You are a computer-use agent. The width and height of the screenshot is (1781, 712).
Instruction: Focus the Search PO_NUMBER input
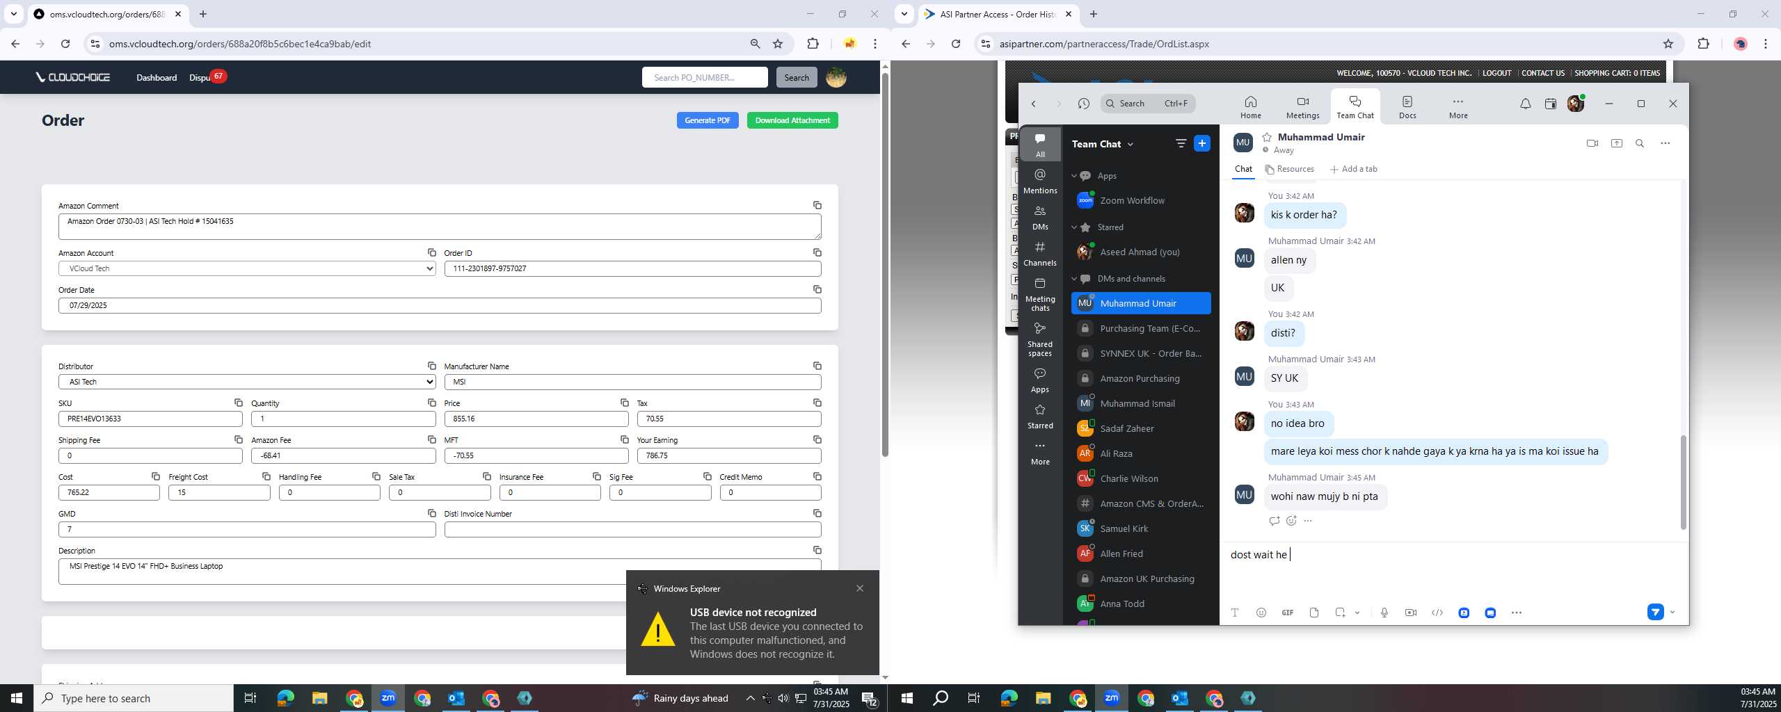705,77
